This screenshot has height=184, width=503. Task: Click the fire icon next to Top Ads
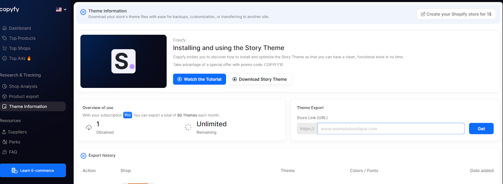point(29,58)
